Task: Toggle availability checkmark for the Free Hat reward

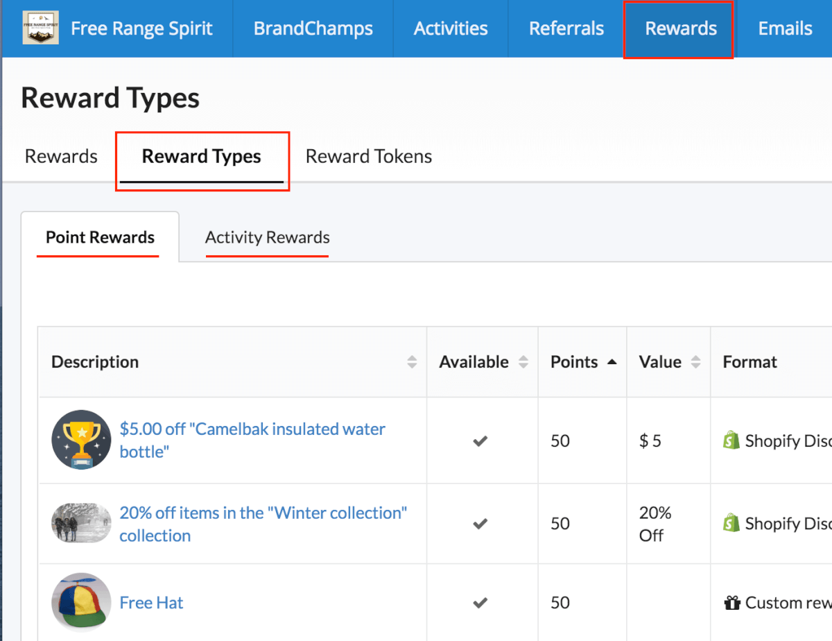Action: [x=481, y=602]
